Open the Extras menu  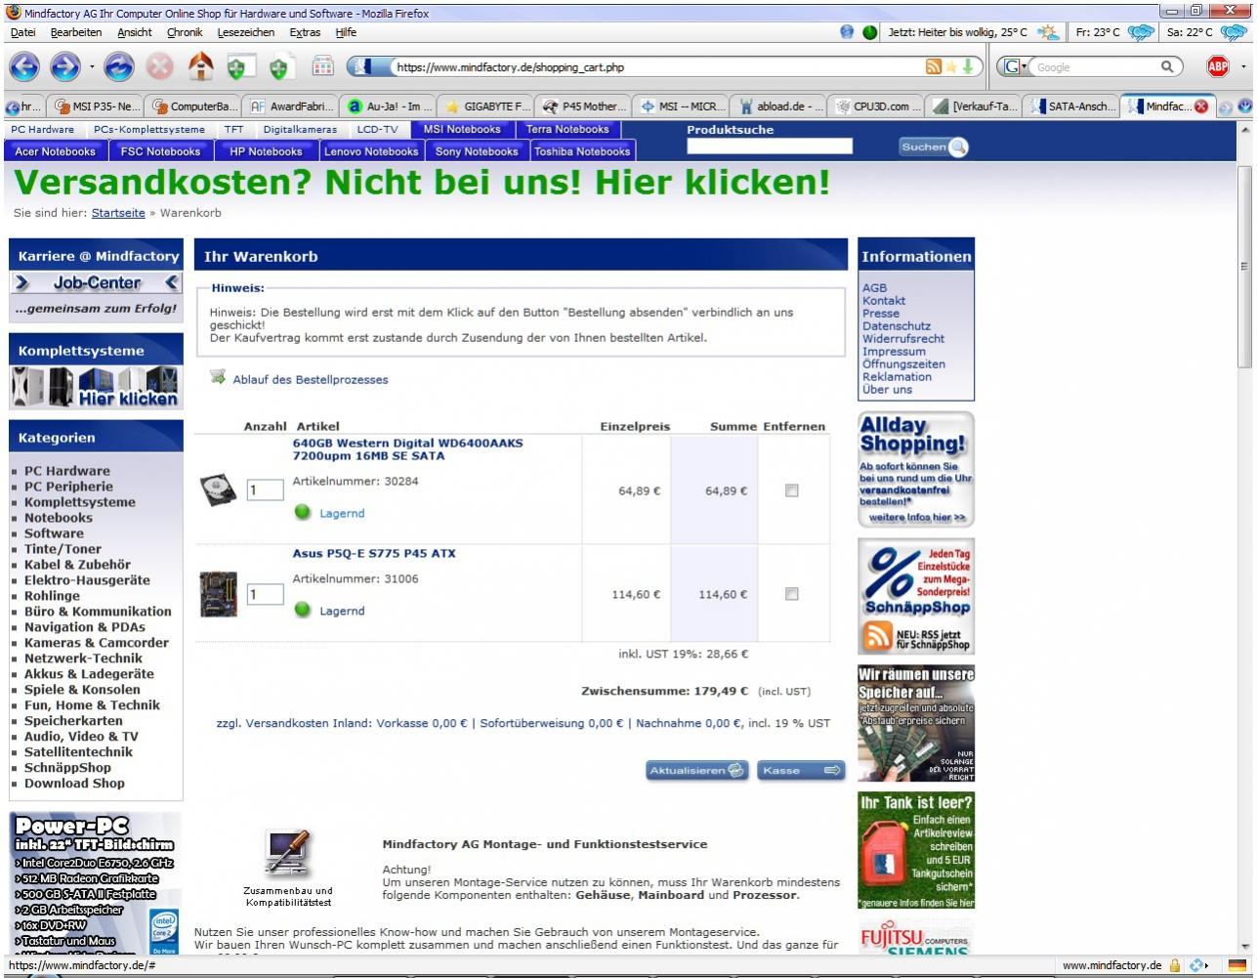click(x=305, y=32)
